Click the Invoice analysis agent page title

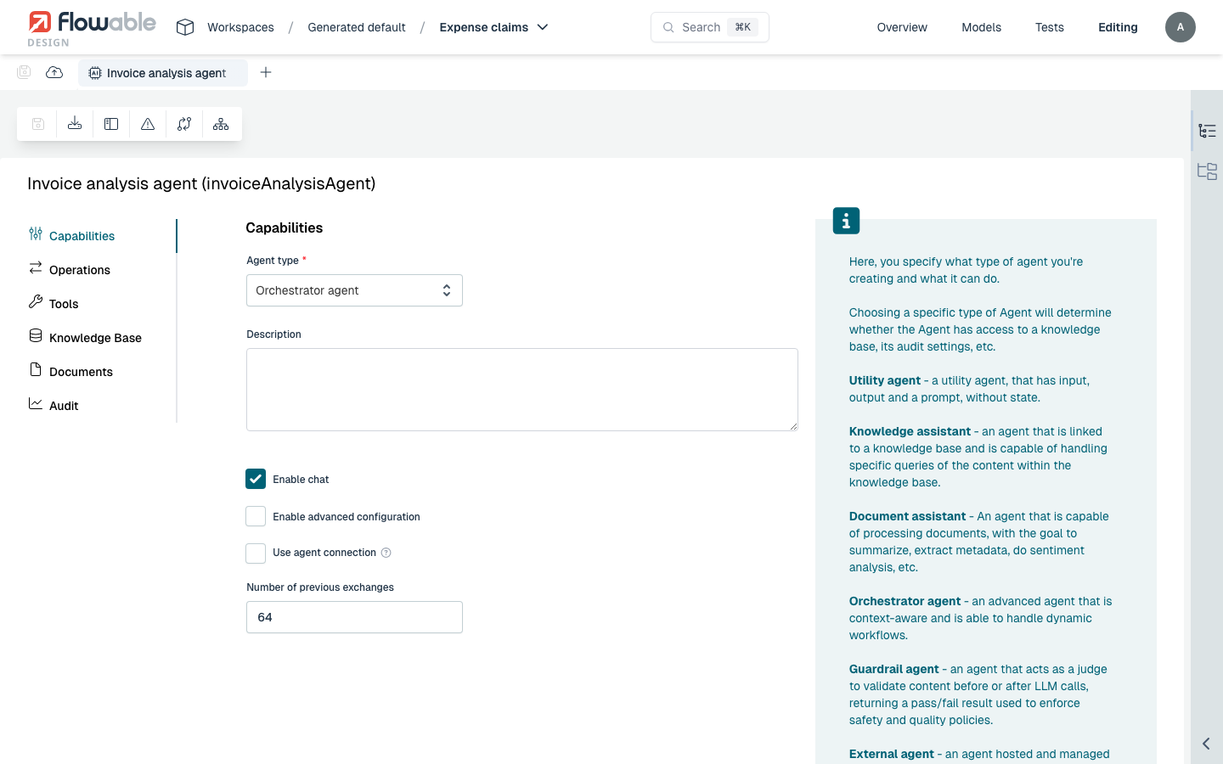[201, 183]
